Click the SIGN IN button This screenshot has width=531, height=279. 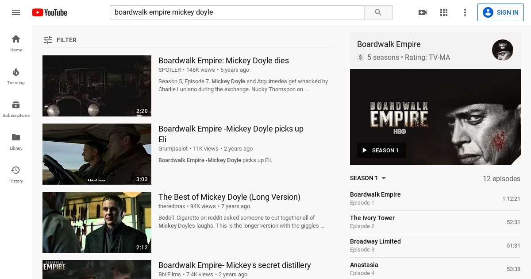coord(500,12)
